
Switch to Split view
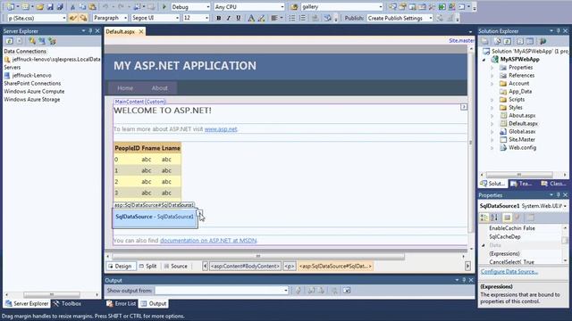pyautogui.click(x=147, y=267)
